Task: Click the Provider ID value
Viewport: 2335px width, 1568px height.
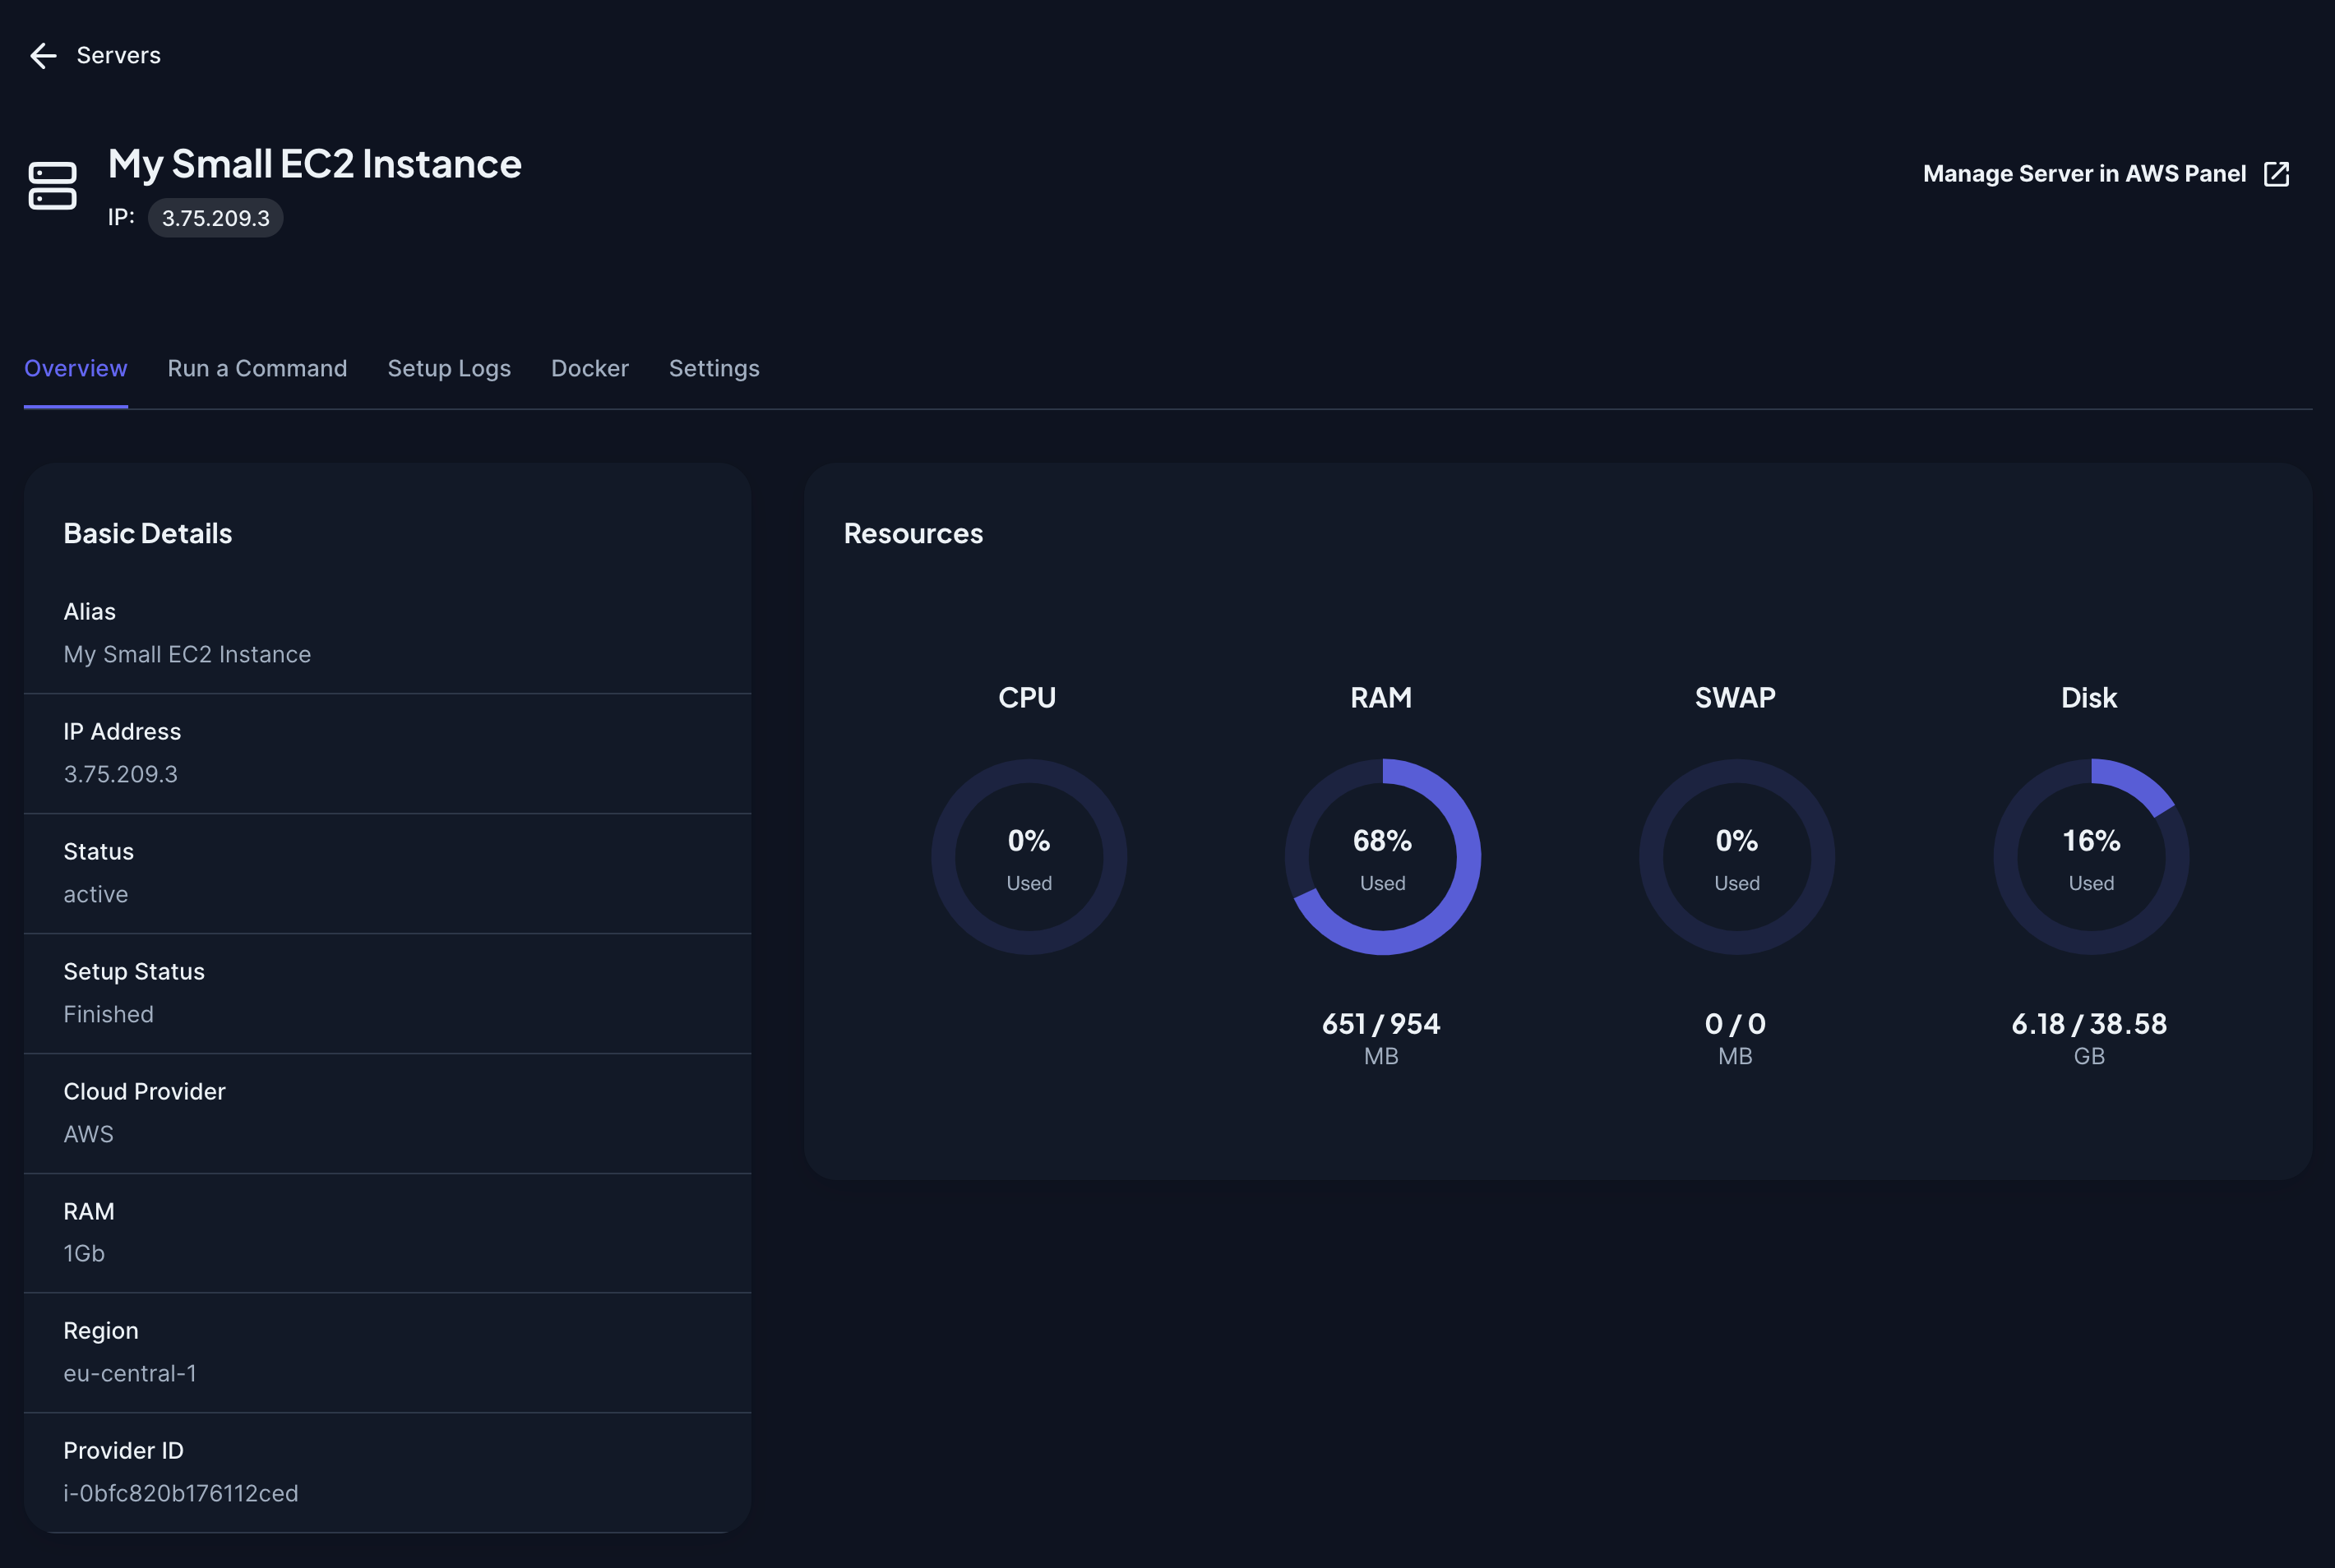Action: click(x=181, y=1493)
